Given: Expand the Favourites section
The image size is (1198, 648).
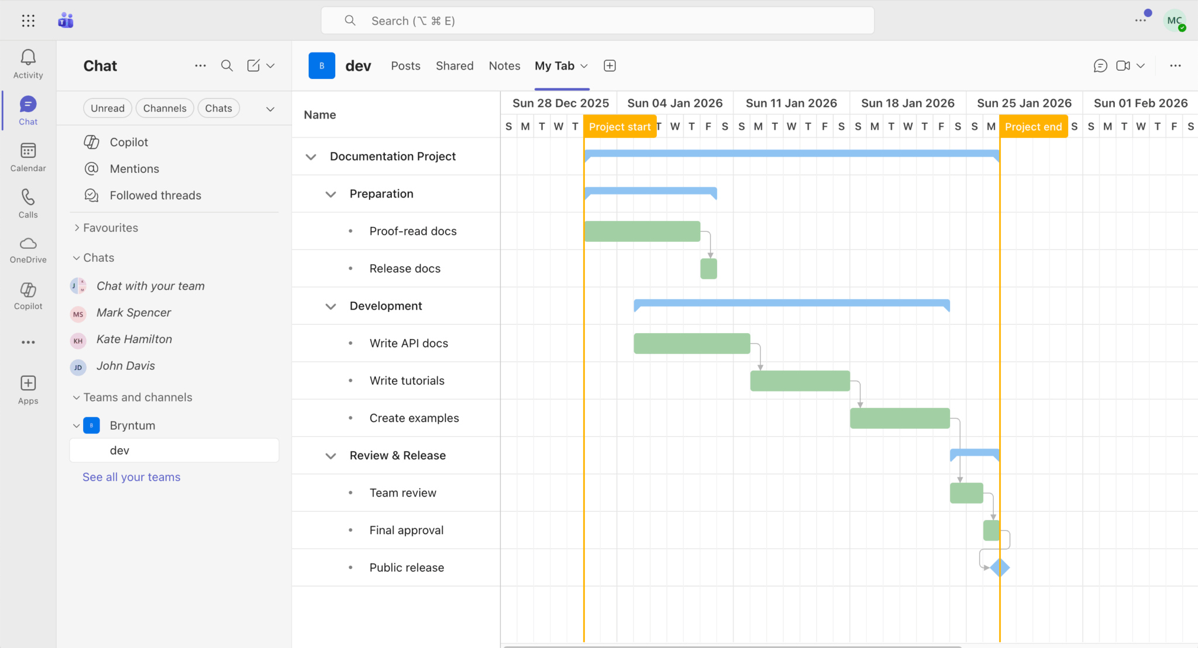Looking at the screenshot, I should click(x=77, y=228).
